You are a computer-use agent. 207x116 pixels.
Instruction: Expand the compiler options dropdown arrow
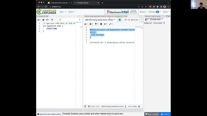(141, 20)
